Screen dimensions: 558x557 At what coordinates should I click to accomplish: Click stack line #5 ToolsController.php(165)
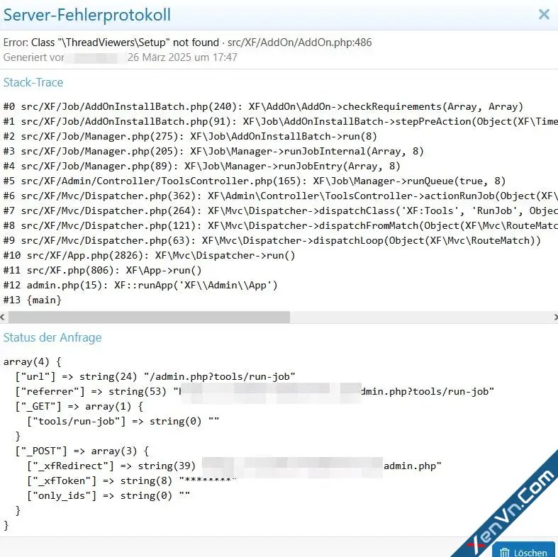(255, 181)
